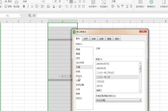Viewport: 168px width, 111px height.
Task: Switch to the 字体 tab
Action: coord(93,39)
